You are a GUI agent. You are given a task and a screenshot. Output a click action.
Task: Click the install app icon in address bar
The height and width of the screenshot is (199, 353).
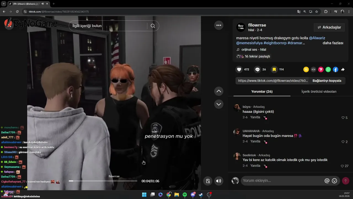click(311, 12)
